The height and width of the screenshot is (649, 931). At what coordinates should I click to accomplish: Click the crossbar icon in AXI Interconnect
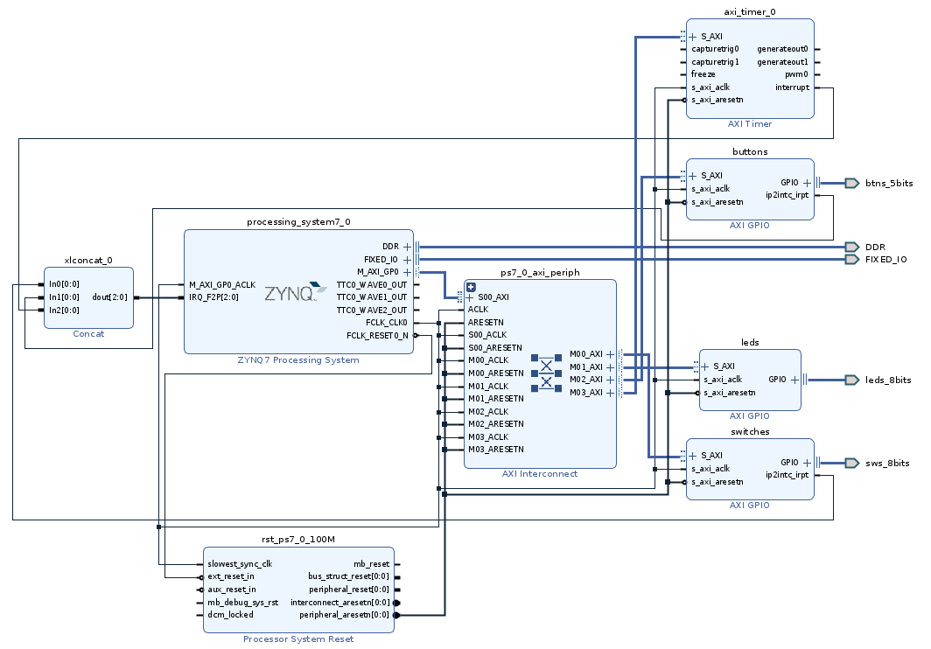(546, 373)
